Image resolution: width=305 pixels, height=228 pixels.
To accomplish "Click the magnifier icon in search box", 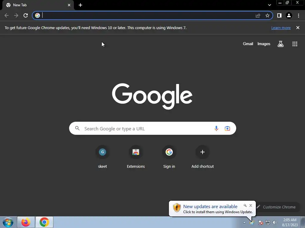I will tap(77, 128).
